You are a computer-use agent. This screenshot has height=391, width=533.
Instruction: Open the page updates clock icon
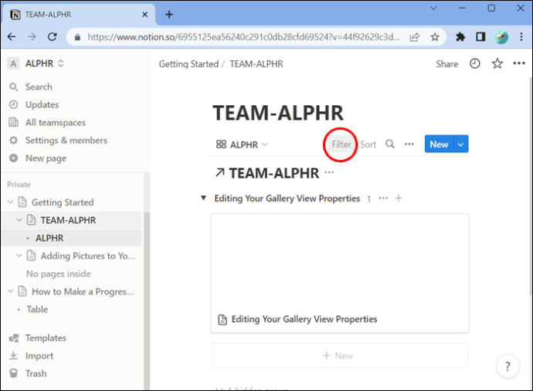tap(475, 63)
